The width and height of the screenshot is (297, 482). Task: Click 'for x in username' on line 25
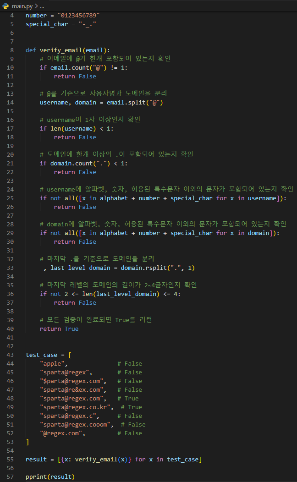pos(246,198)
